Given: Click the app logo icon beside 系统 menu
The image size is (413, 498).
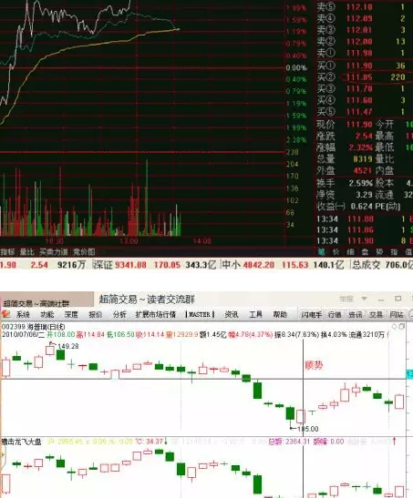Looking at the screenshot, I should coord(5,314).
